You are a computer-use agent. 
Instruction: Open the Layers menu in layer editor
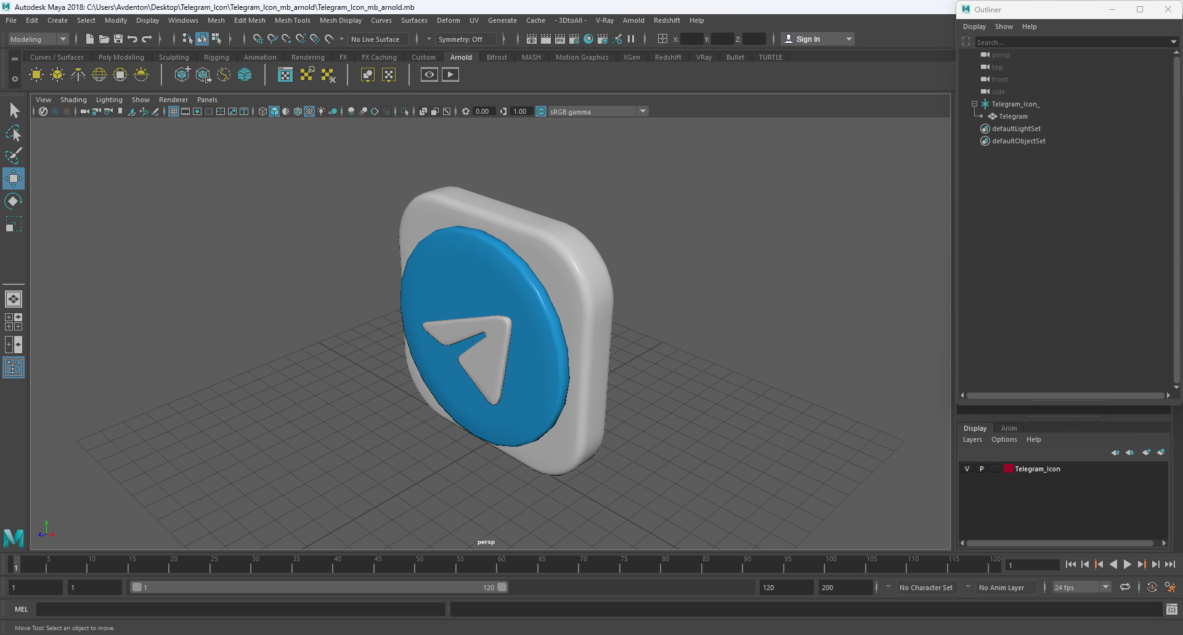pyautogui.click(x=972, y=439)
